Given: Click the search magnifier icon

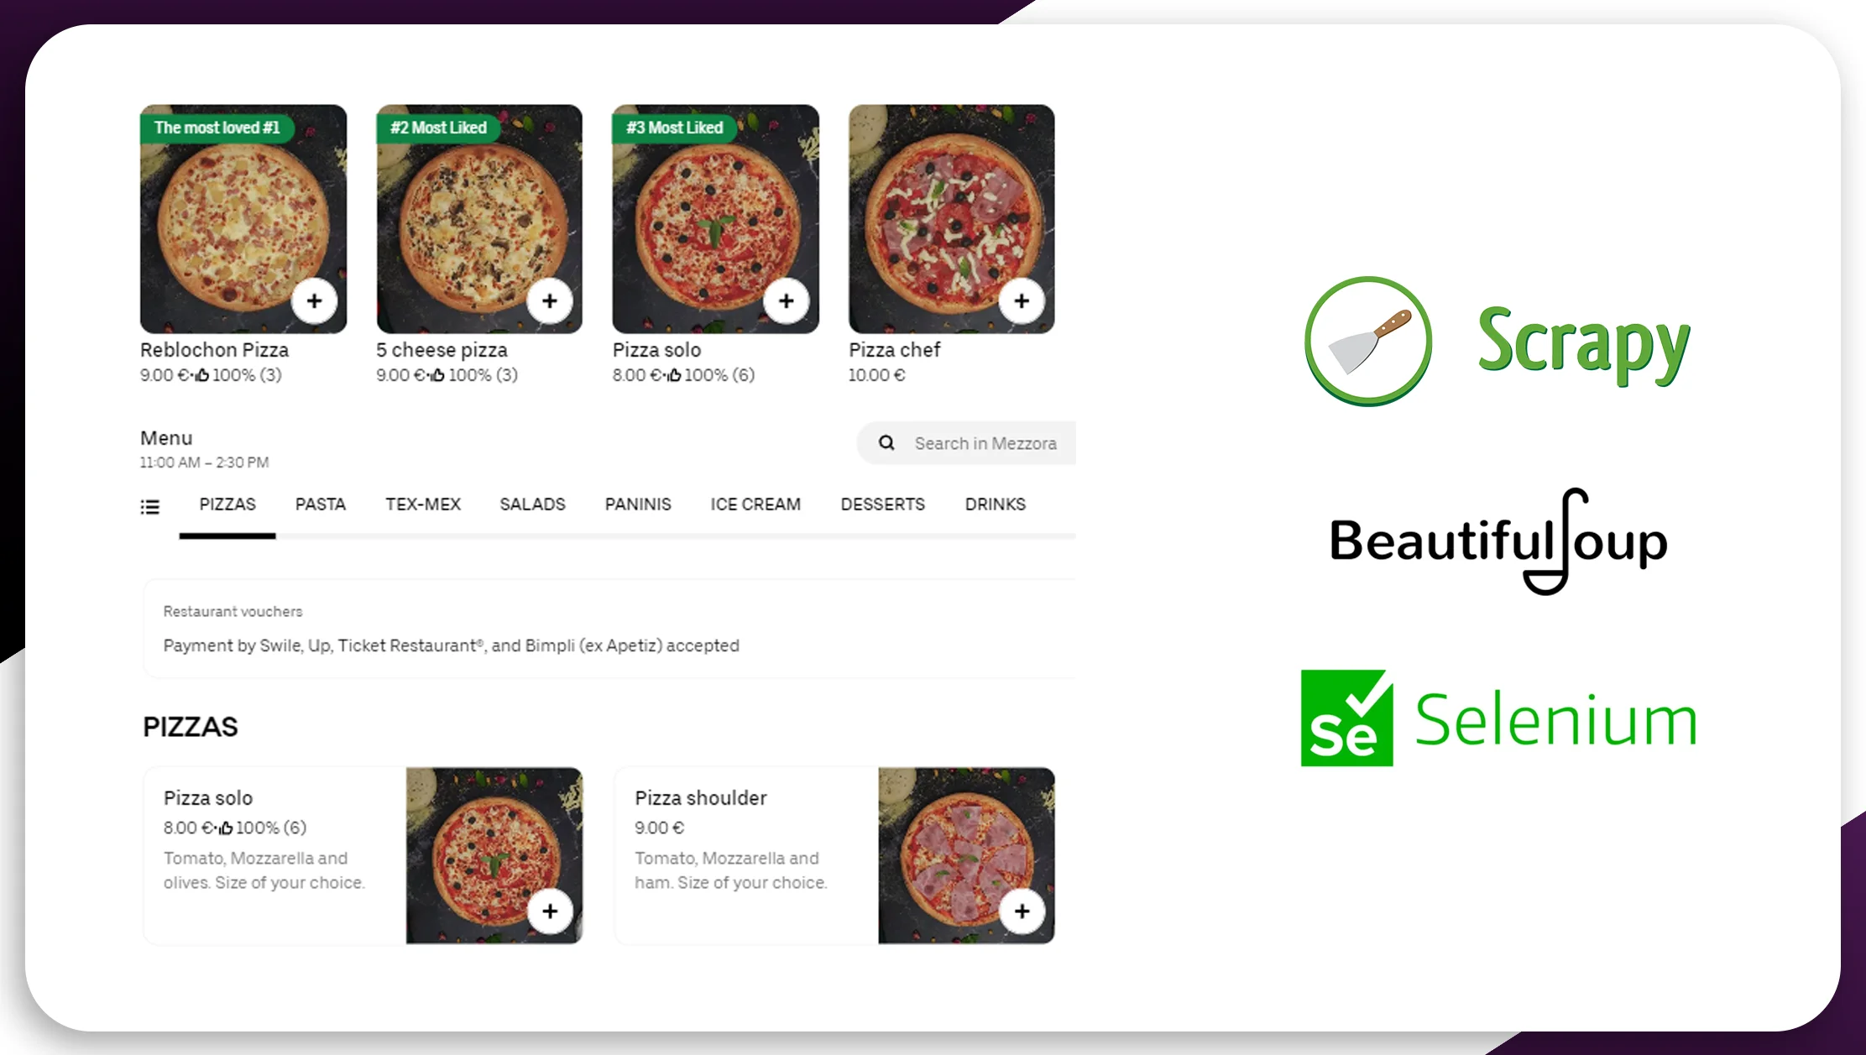Looking at the screenshot, I should tap(888, 442).
